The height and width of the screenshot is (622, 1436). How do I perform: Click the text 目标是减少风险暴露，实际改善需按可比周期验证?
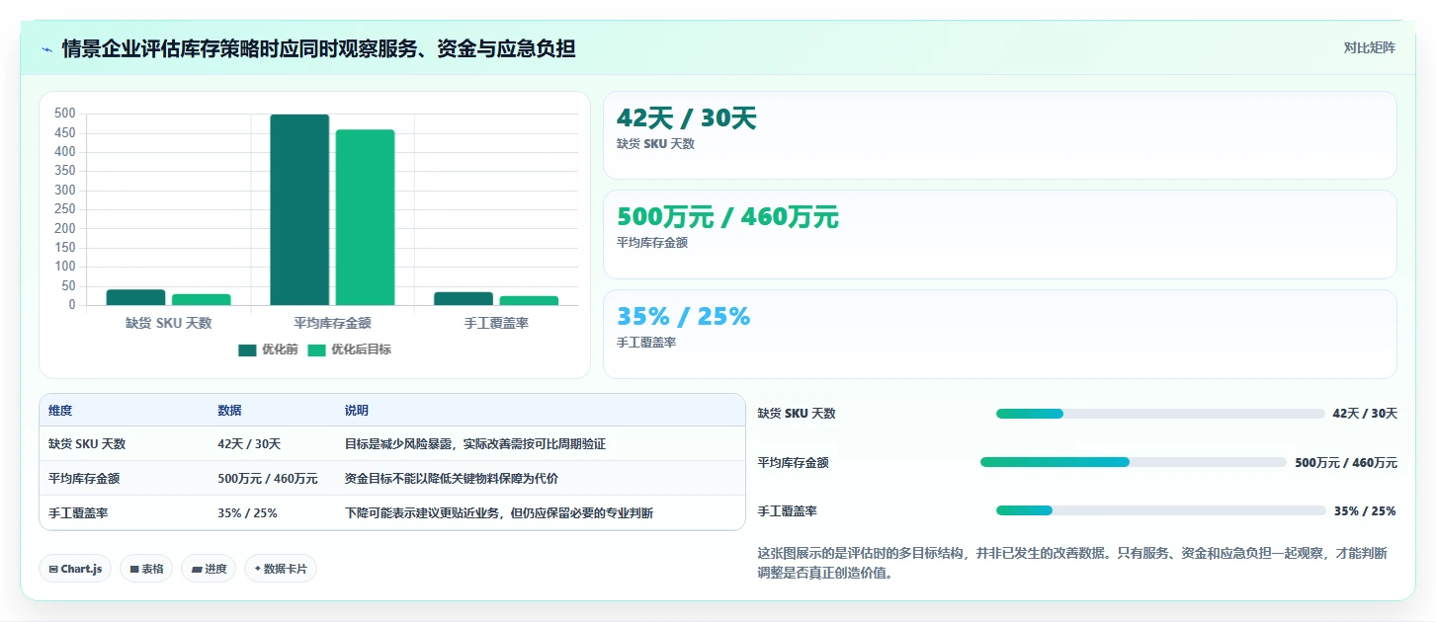pos(474,444)
